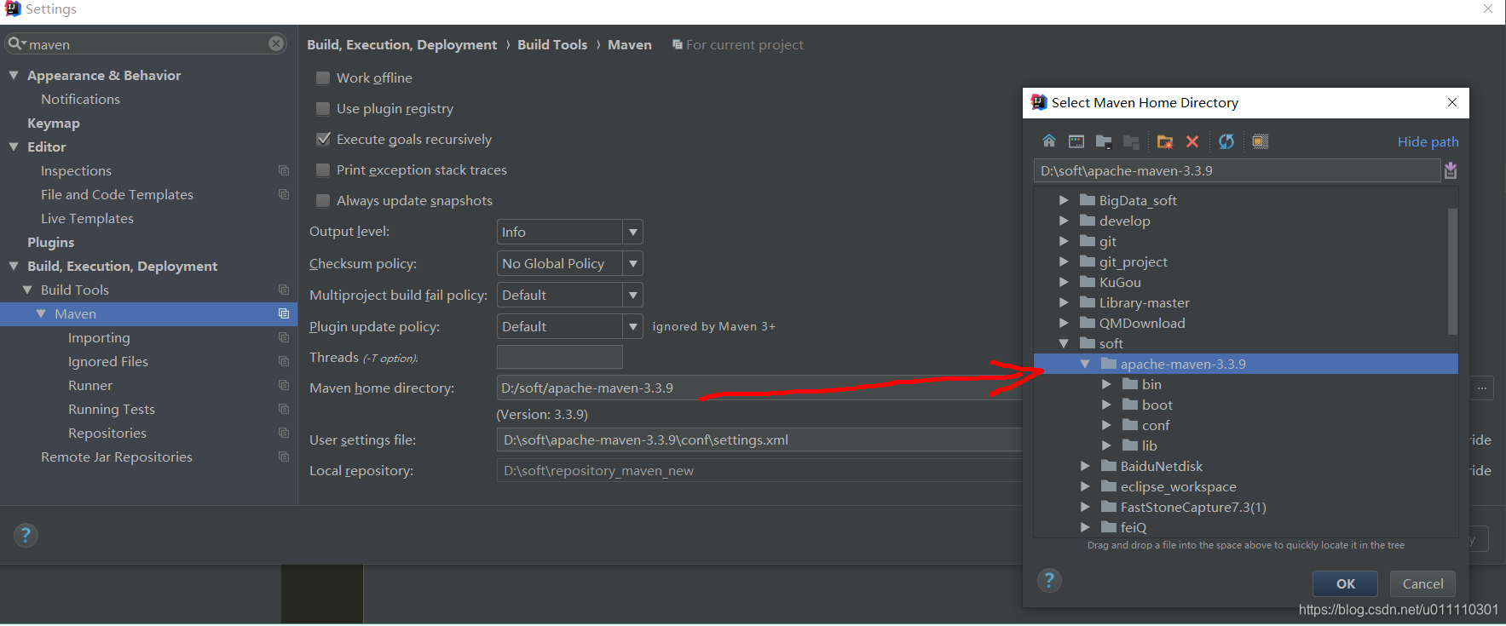Click Build, Execution, Deployment breadcrumb
Viewport: 1506px width, 626px height.
(x=401, y=44)
